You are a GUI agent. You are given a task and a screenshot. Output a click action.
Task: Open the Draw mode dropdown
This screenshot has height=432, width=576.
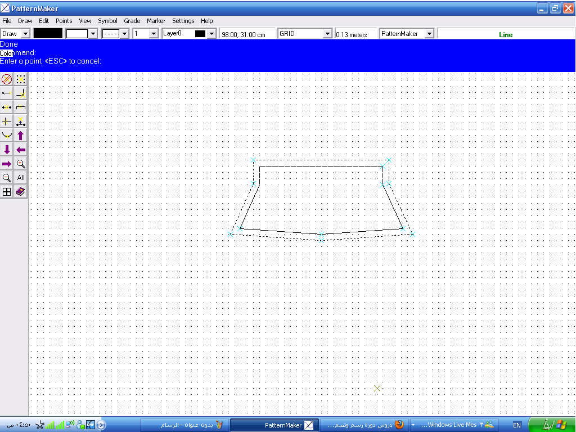[25, 34]
